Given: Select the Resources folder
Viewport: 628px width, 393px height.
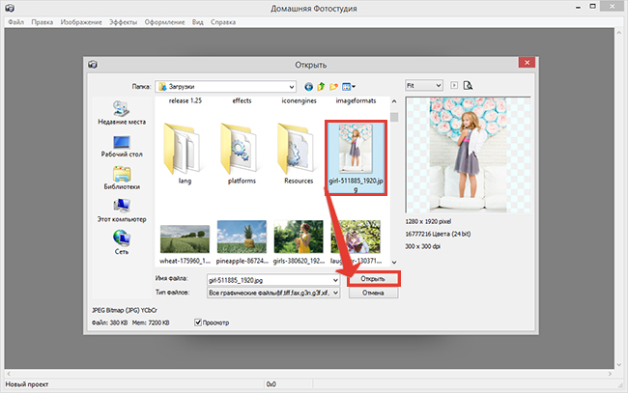Looking at the screenshot, I should [299, 154].
